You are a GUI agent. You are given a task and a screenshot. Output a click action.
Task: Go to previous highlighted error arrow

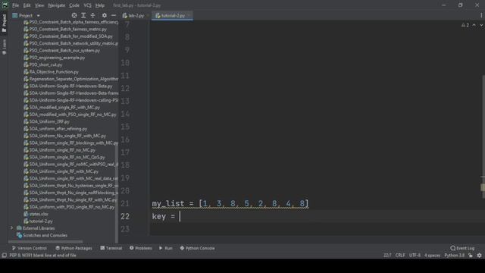pos(474,25)
